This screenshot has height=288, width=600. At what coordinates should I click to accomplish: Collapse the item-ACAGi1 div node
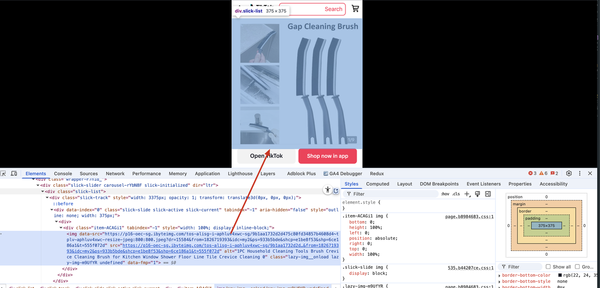click(60, 228)
